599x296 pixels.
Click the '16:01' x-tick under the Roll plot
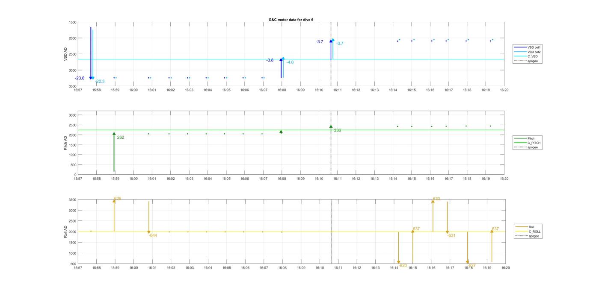(152, 268)
